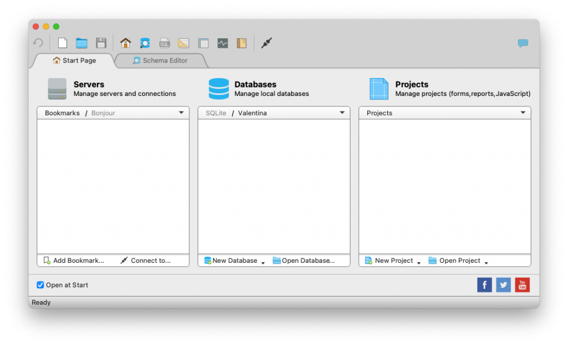Click the undo arrow icon in toolbar
The height and width of the screenshot is (346, 568).
38,43
